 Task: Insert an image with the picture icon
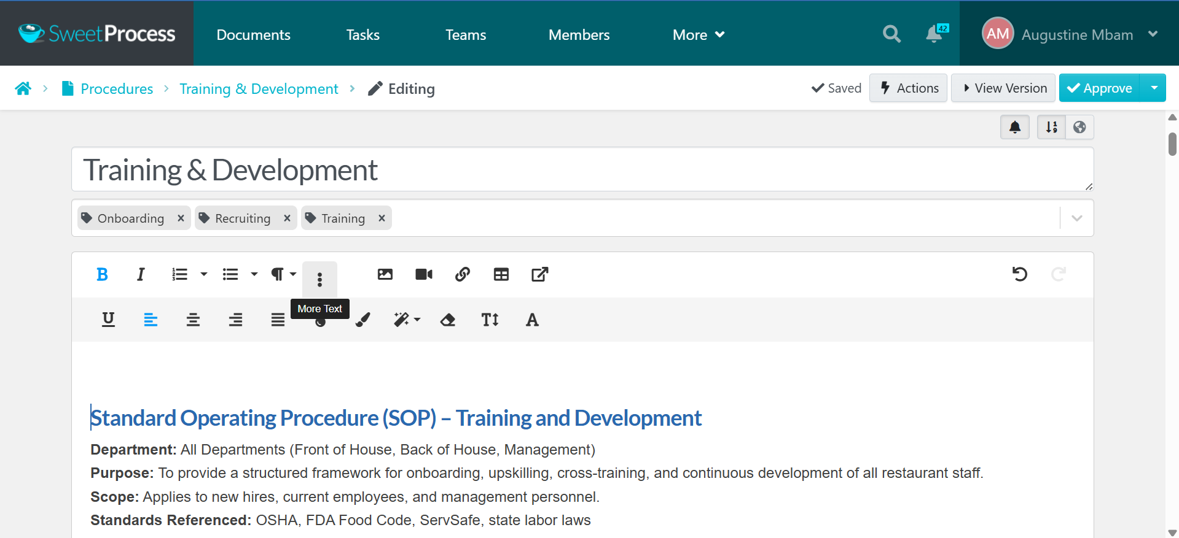tap(385, 274)
